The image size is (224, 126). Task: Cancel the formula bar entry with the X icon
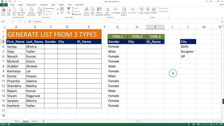pyautogui.click(x=20, y=21)
